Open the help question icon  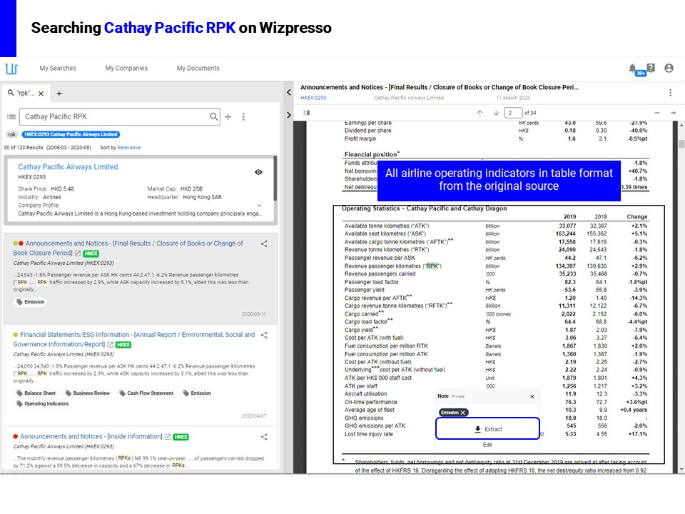(x=651, y=67)
